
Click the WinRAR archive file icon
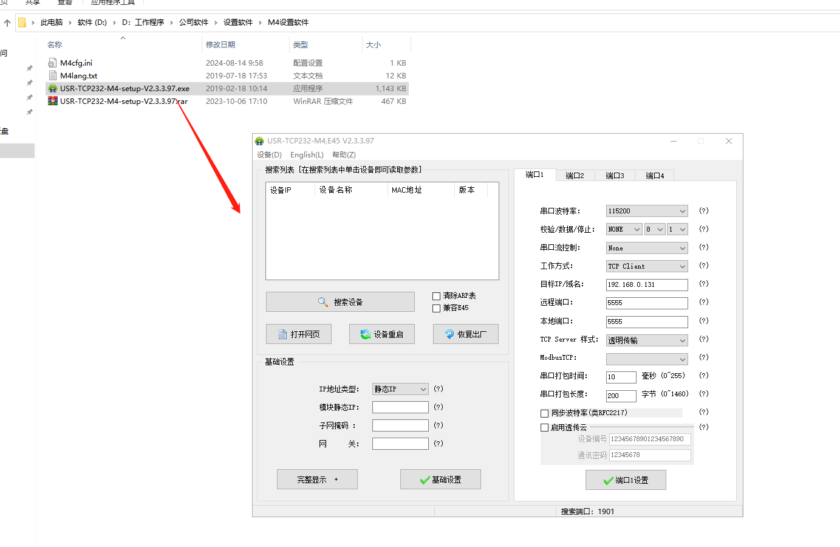coord(53,101)
